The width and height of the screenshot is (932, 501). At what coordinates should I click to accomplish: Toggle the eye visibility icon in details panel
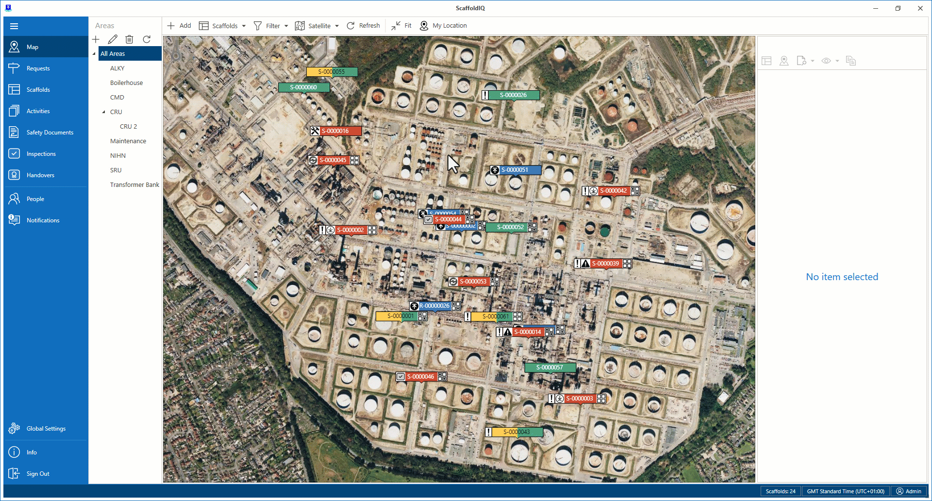[826, 61]
